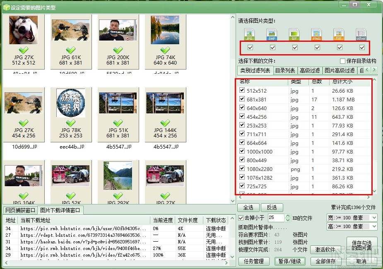Click green check mark on JPG 74K image

tap(165, 50)
